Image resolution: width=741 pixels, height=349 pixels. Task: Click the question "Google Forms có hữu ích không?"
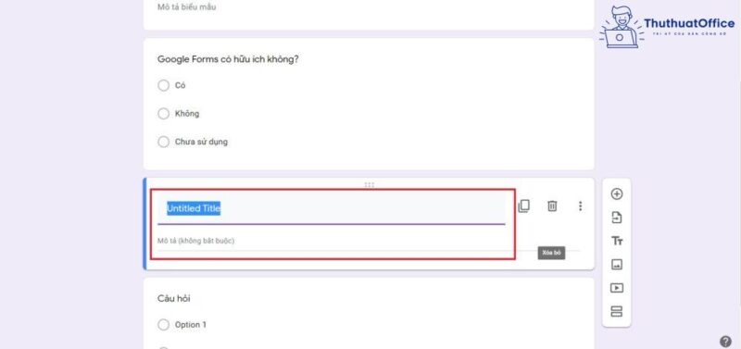pyautogui.click(x=228, y=59)
